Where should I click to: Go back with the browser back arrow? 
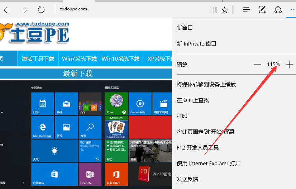(7, 10)
